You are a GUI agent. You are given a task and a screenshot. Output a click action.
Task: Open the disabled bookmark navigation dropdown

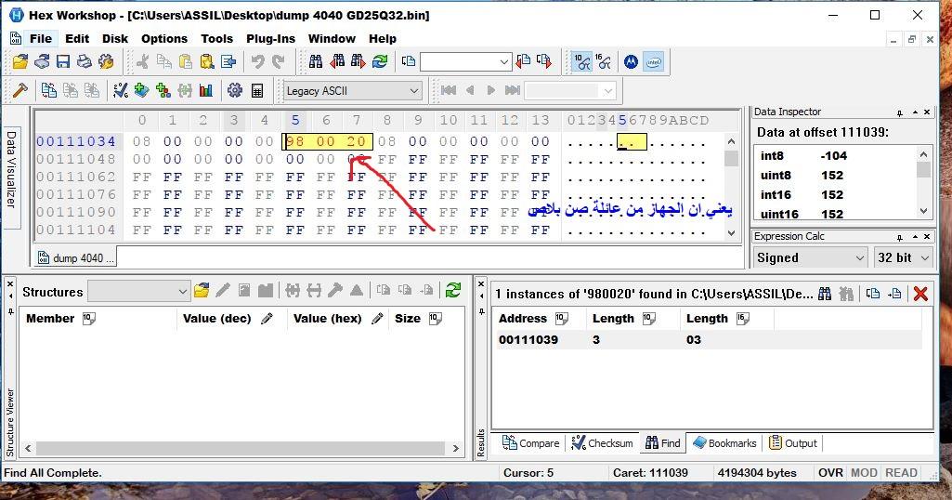click(607, 91)
